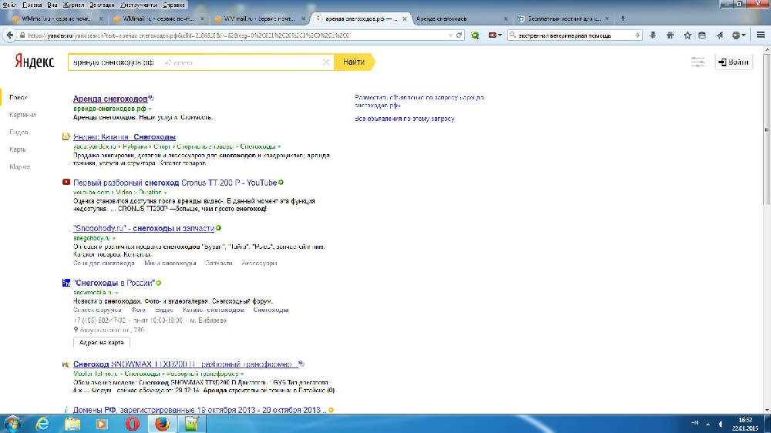Screen dimensions: 771x433
Task: Open 'Все объявления по этому запросу' link
Action: 404,119
